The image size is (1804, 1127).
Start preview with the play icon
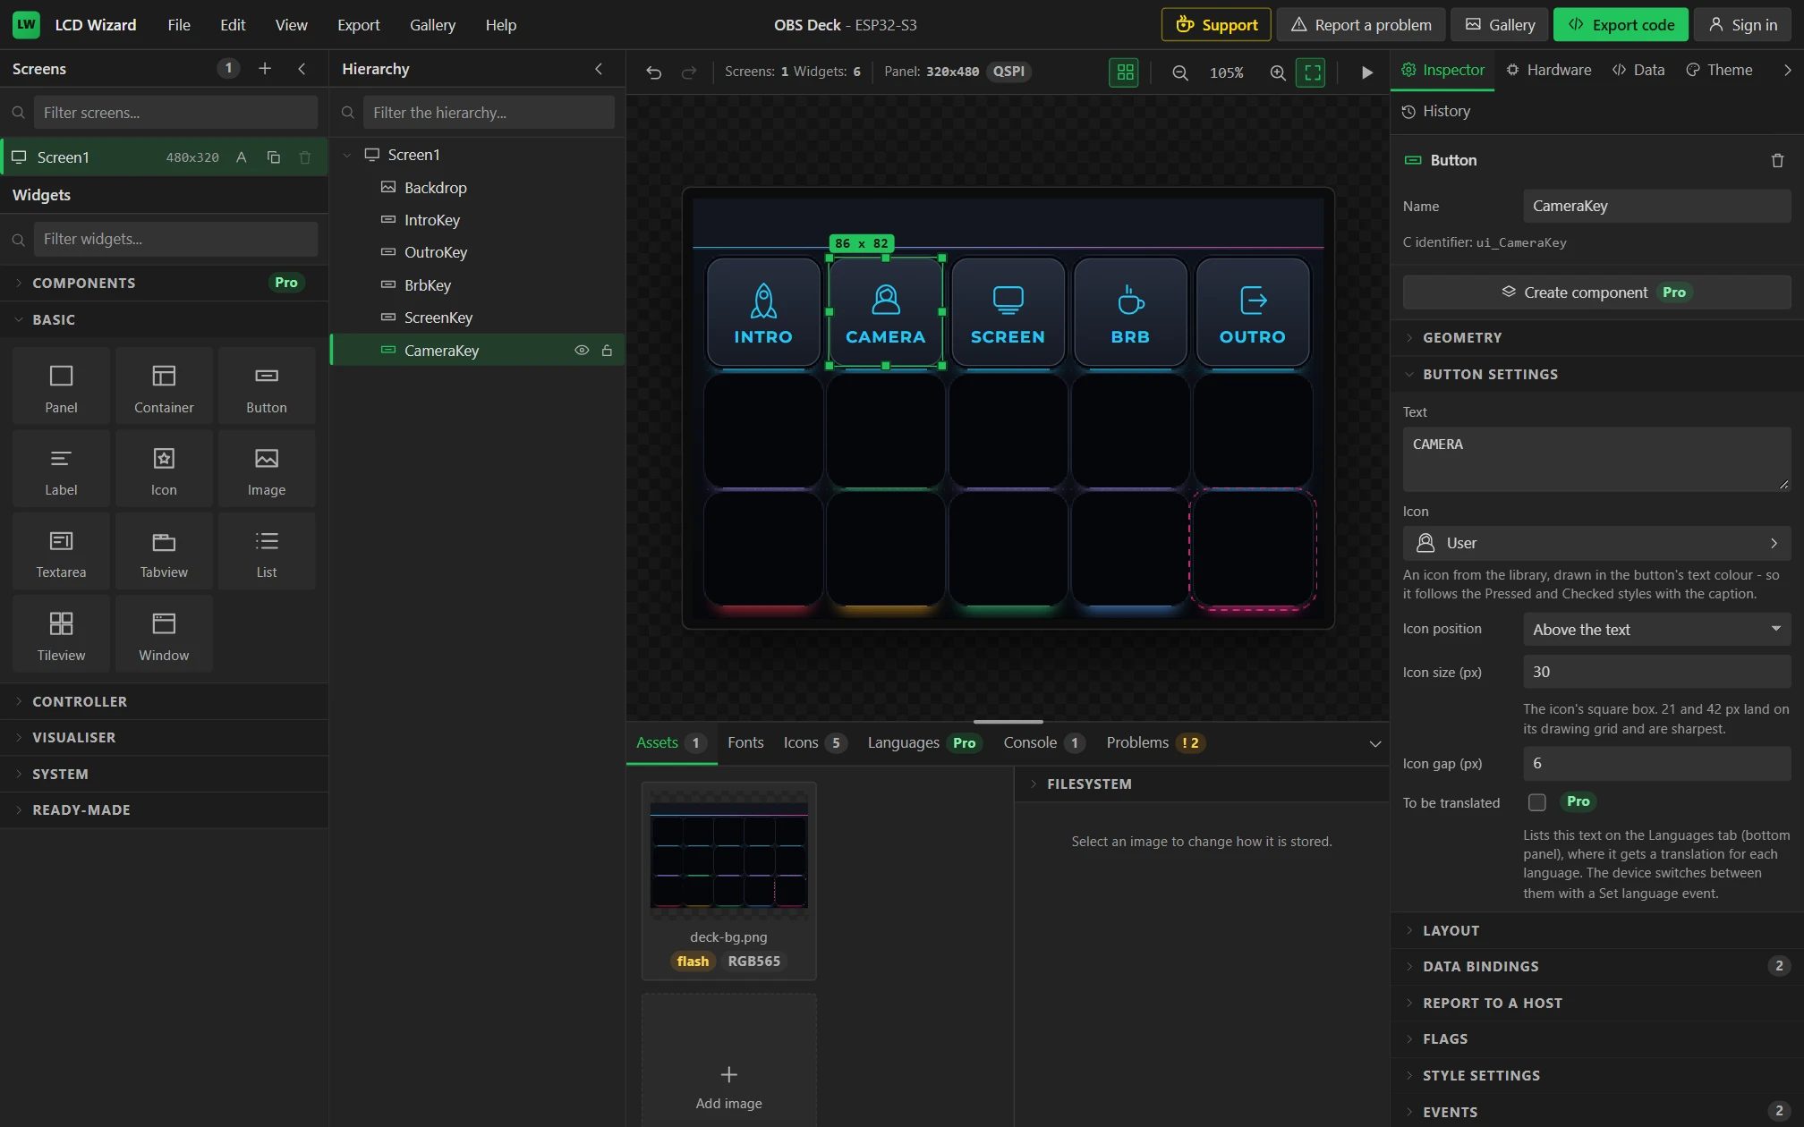pos(1366,72)
